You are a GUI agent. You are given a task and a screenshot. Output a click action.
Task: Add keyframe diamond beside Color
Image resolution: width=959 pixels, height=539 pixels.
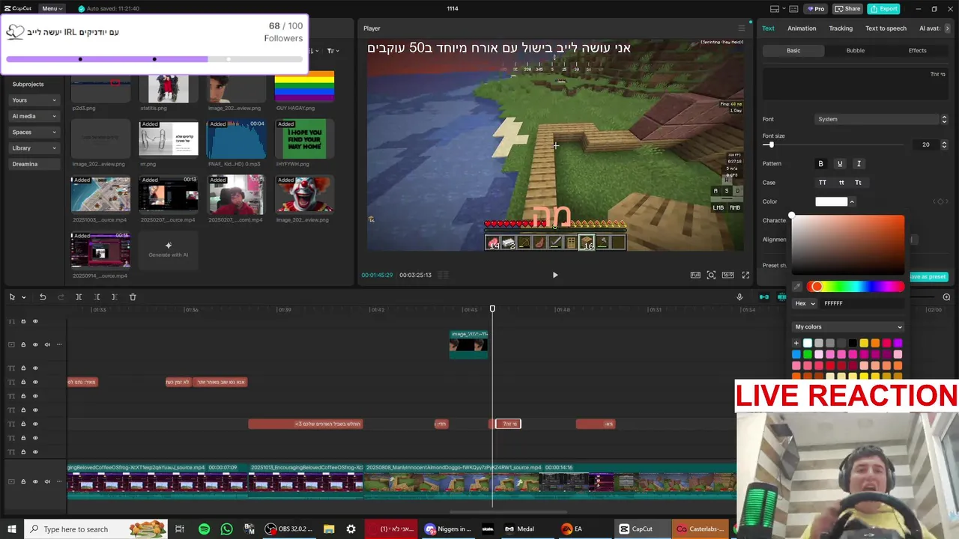pyautogui.click(x=942, y=201)
